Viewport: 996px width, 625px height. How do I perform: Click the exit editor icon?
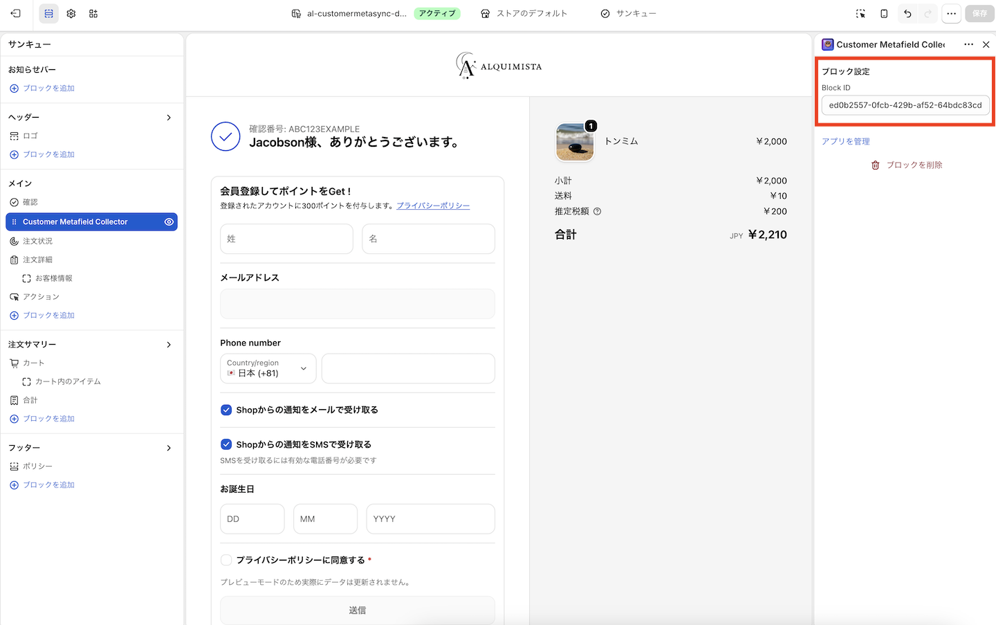[x=15, y=13]
